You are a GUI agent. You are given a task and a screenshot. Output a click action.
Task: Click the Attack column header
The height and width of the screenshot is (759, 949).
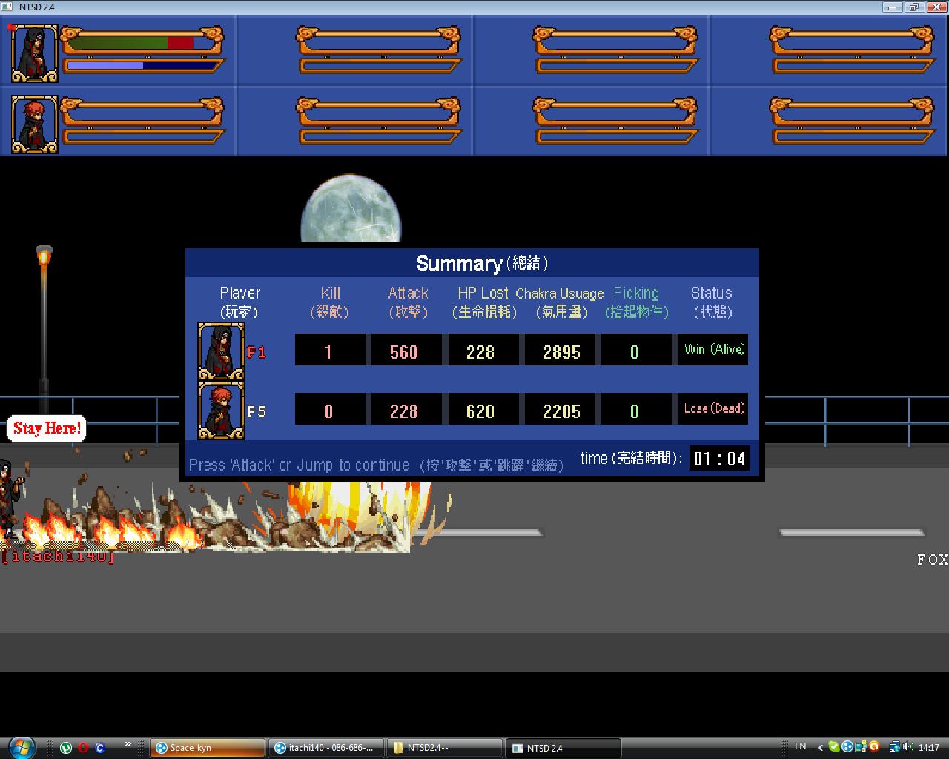point(408,302)
